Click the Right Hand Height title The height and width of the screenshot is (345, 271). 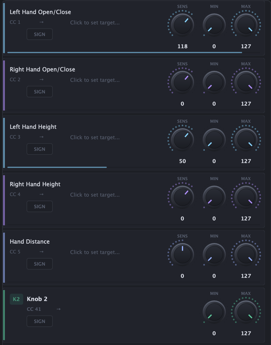point(35,184)
